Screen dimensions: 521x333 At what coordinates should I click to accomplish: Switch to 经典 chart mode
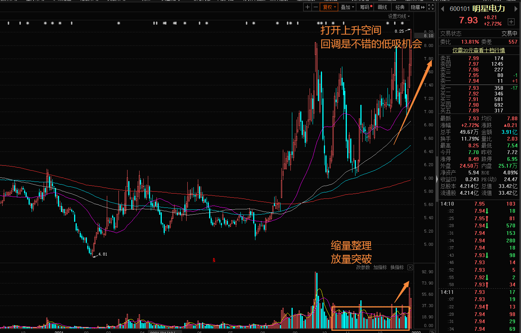click(400, 7)
